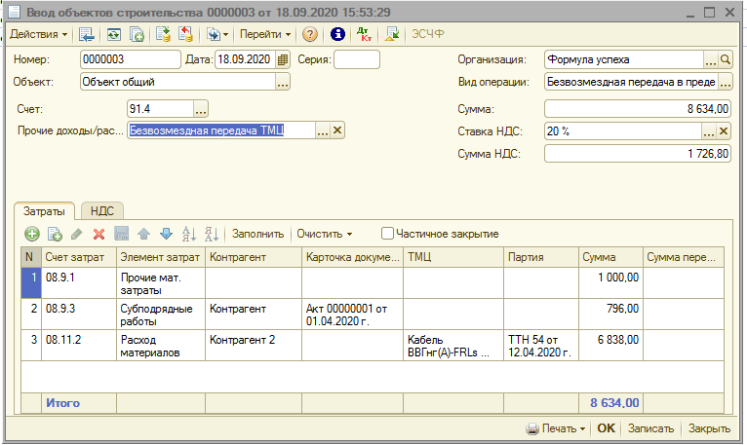Show Дт/Кт document postings
Screen dimensions: 747x445
pos(365,34)
